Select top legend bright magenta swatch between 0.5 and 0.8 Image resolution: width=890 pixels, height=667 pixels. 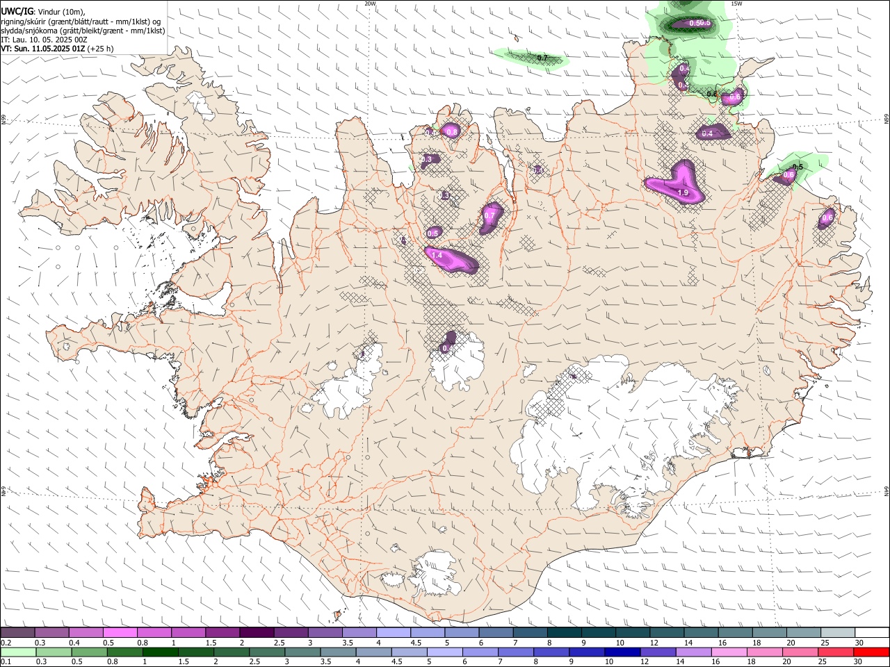coord(120,633)
